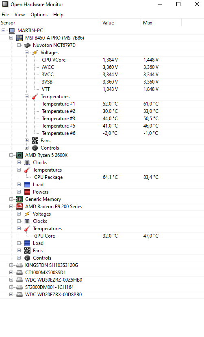Select the GPU Core row

click(x=102, y=236)
